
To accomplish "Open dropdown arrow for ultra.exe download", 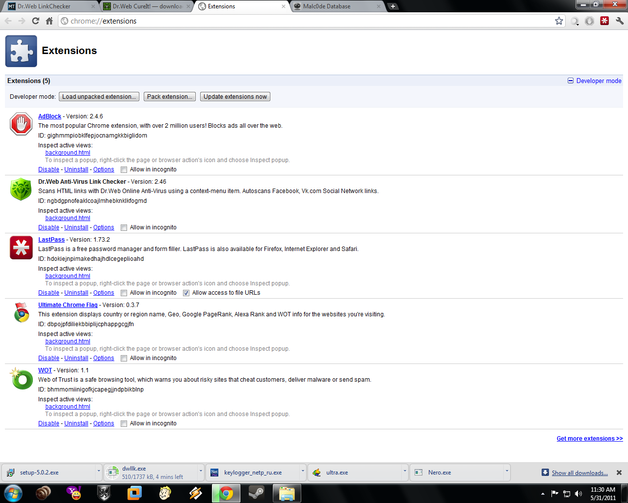I will pos(405,472).
